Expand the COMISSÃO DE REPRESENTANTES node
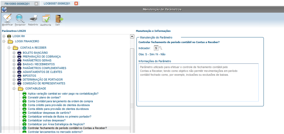Image resolution: width=284 pixels, height=134 pixels. pos(14,83)
